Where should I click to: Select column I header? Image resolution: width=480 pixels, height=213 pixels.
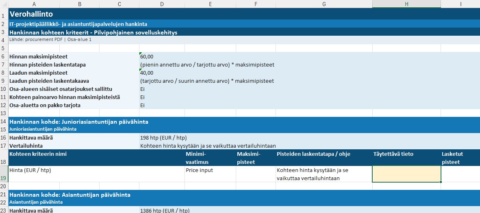(x=460, y=4)
